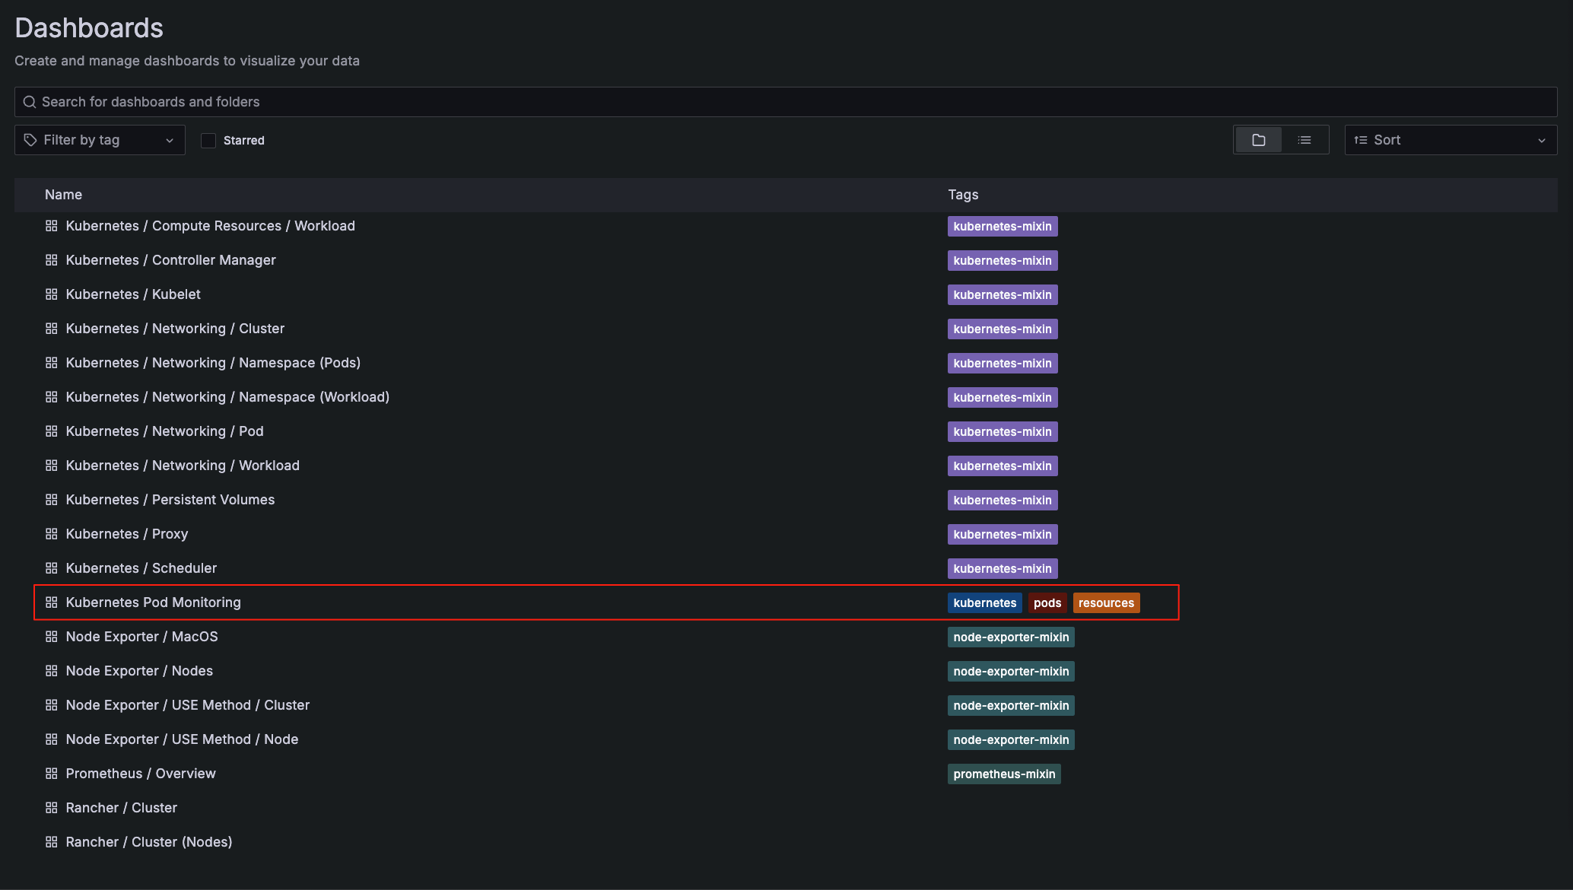Click the Sort dropdown chevron arrow
Image resolution: width=1573 pixels, height=890 pixels.
click(x=1542, y=141)
